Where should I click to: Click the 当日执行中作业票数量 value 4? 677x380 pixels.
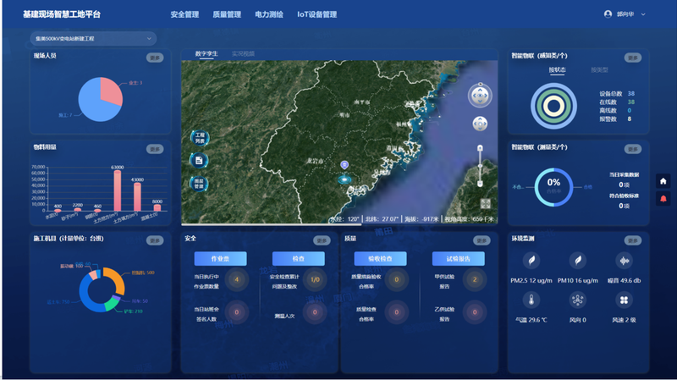coord(237,279)
